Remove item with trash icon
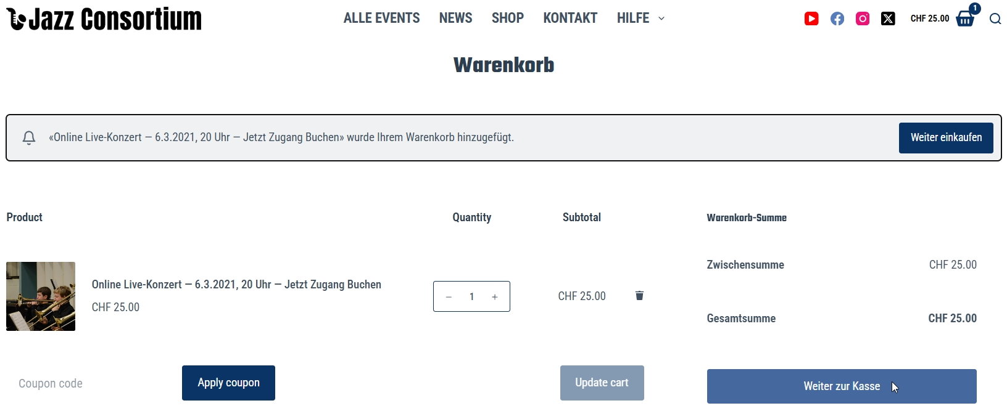1007x419 pixels. pyautogui.click(x=639, y=296)
